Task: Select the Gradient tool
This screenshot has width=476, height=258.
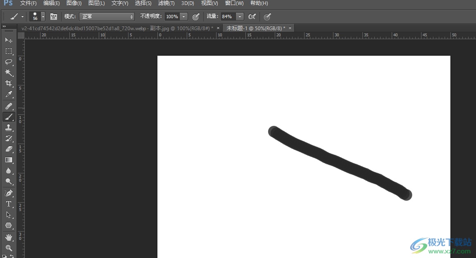Action: (9, 160)
